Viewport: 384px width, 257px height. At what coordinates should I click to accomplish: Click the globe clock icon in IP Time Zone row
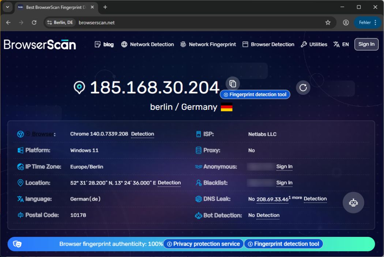point(20,167)
